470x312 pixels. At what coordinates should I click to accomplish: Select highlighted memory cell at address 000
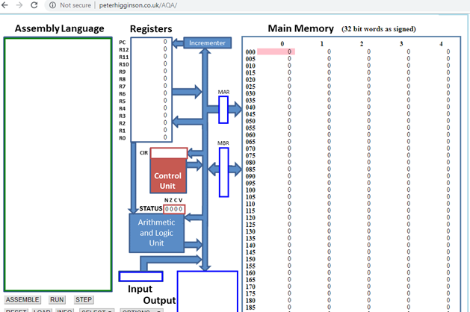point(276,52)
